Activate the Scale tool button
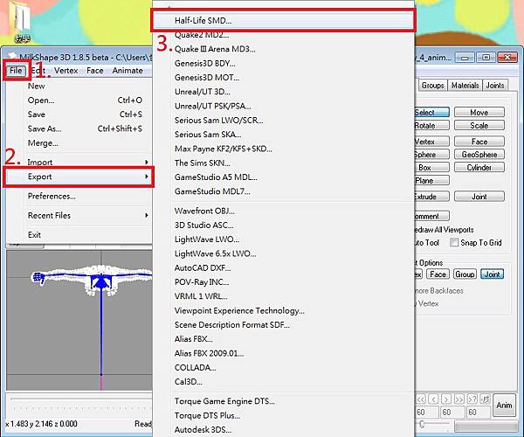 click(x=479, y=125)
